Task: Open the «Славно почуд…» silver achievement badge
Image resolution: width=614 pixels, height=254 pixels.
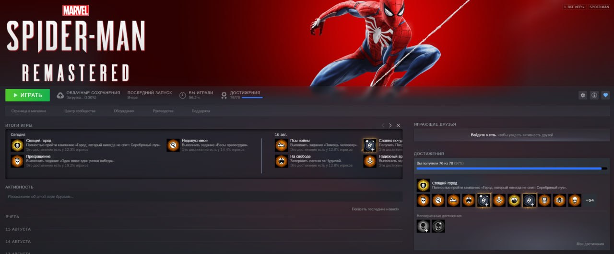Action: 370,145
